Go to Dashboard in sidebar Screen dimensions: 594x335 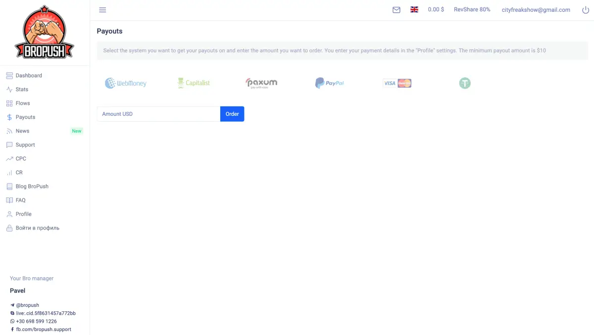click(29, 76)
